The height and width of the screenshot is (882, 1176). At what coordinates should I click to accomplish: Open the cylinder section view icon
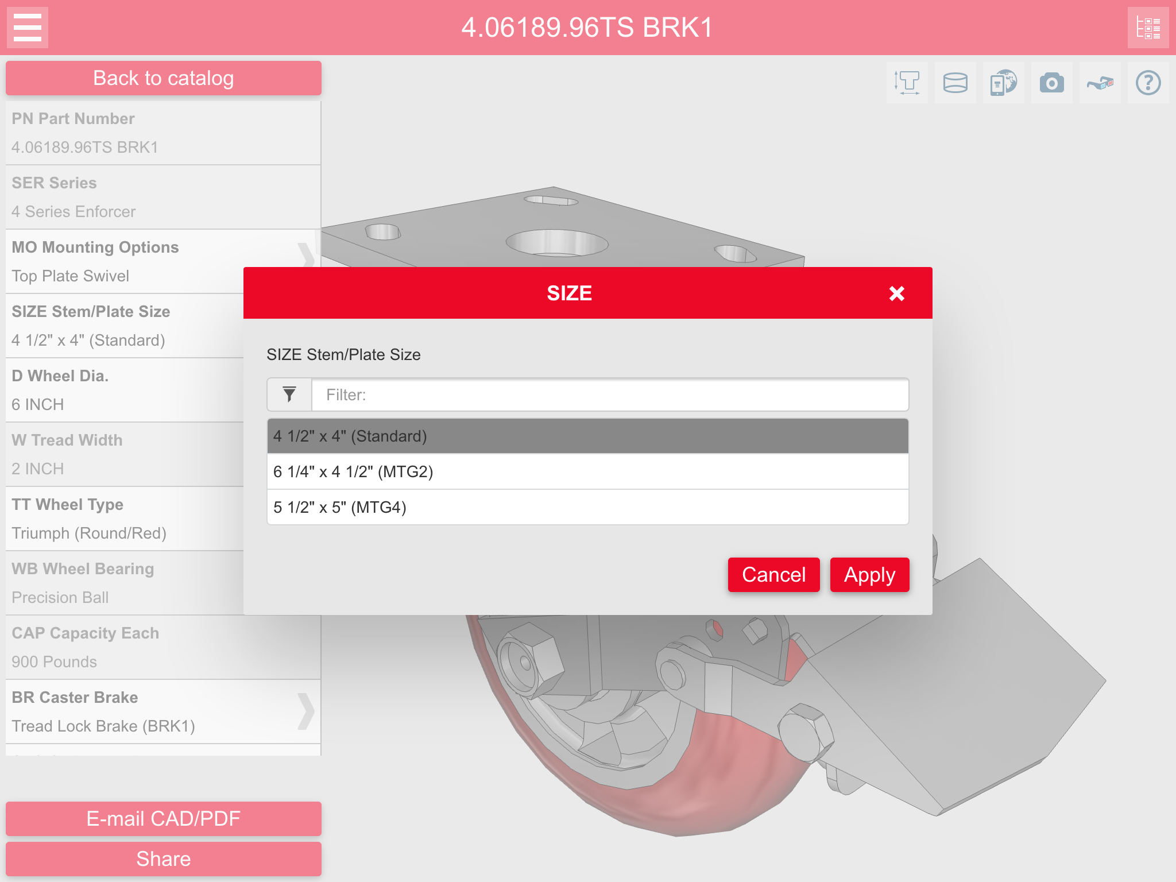pyautogui.click(x=955, y=83)
